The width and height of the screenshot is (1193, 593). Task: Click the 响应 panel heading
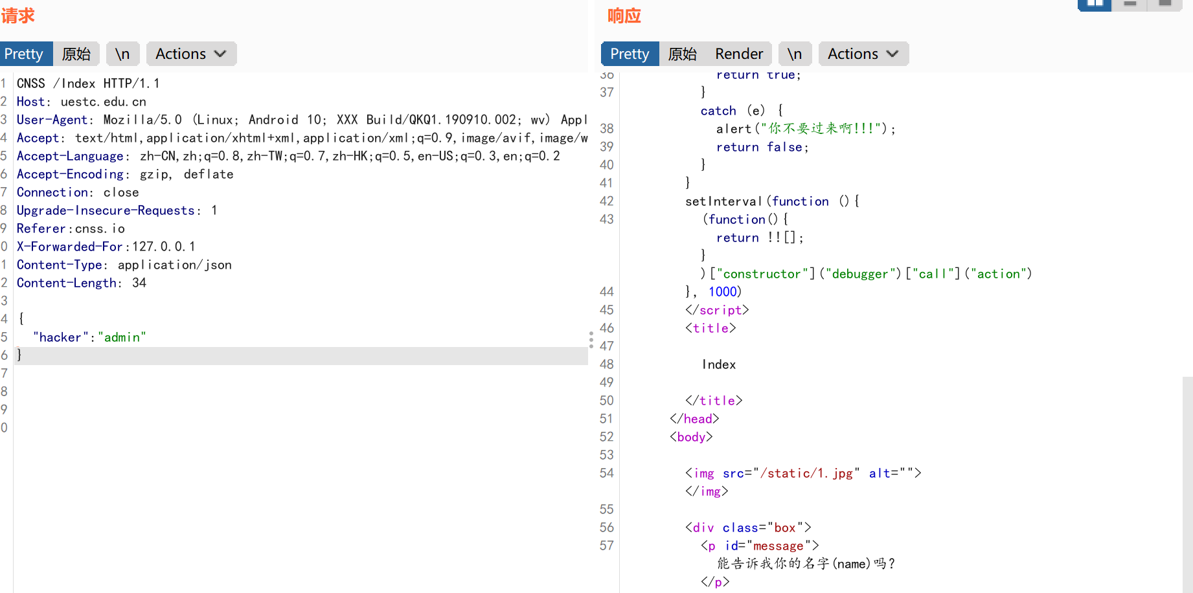point(624,16)
